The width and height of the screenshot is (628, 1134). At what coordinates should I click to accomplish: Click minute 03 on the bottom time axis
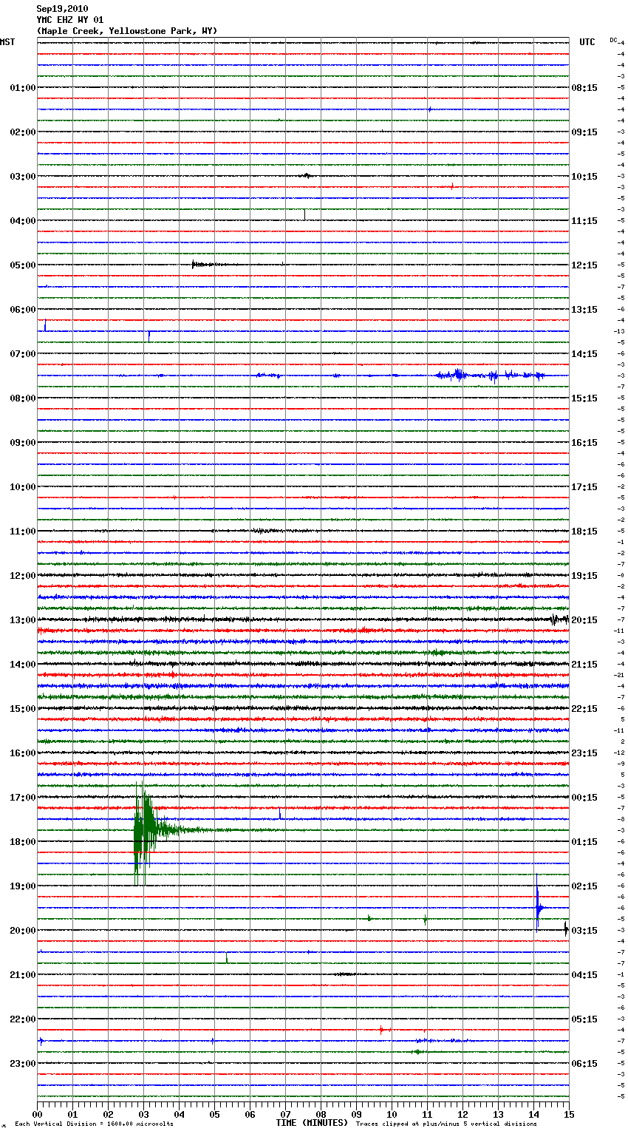click(143, 1114)
